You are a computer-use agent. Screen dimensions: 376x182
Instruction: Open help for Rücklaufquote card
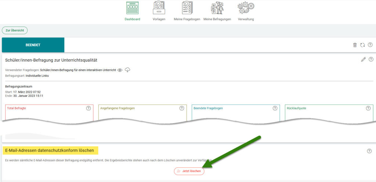tap(368, 108)
